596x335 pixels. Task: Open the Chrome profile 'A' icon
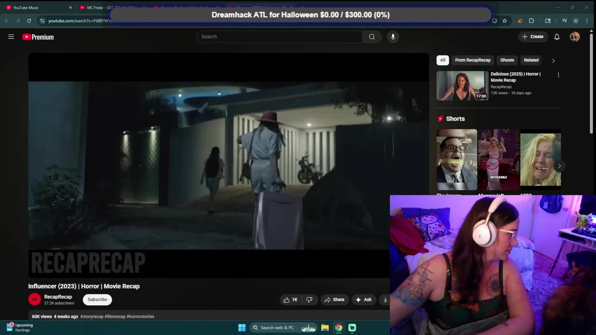coord(576,20)
